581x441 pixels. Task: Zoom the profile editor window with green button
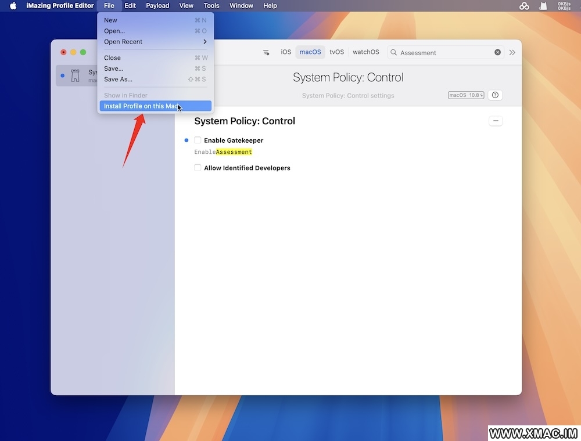(83, 52)
